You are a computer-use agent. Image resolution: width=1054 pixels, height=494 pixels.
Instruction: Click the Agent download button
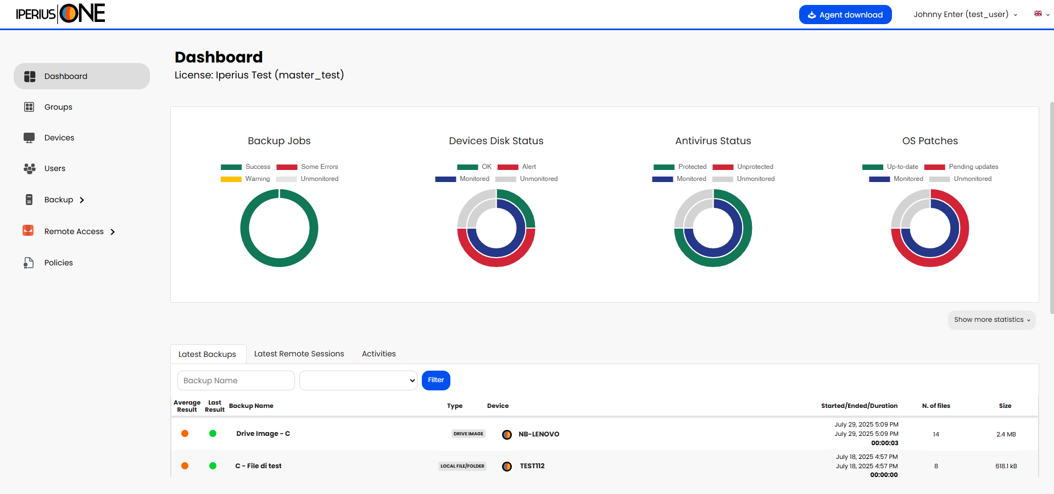click(845, 15)
